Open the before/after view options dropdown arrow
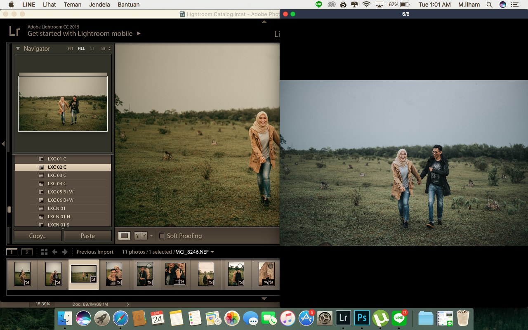 [151, 236]
